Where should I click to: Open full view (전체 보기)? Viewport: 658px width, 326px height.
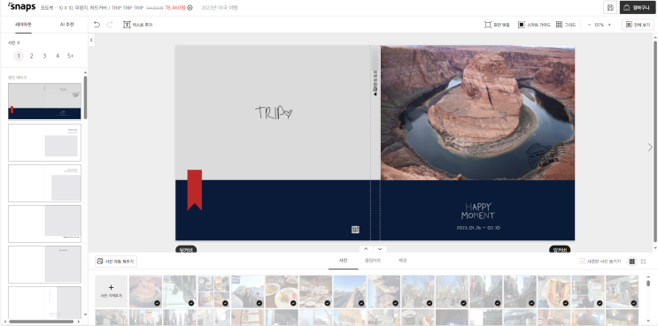click(638, 25)
